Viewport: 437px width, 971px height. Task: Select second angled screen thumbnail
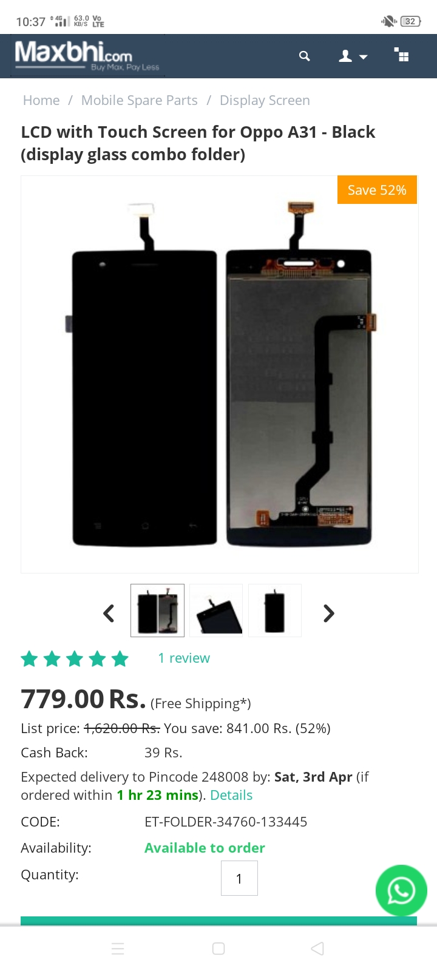click(216, 611)
